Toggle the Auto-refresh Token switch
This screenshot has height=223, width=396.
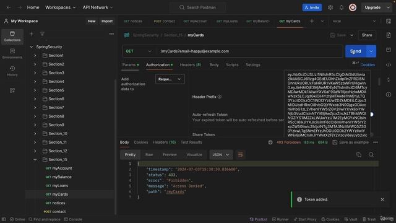click(371, 114)
